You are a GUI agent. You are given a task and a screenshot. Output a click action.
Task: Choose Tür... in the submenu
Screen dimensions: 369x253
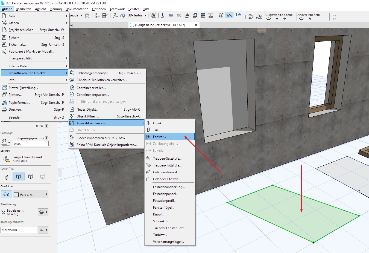pyautogui.click(x=170, y=130)
